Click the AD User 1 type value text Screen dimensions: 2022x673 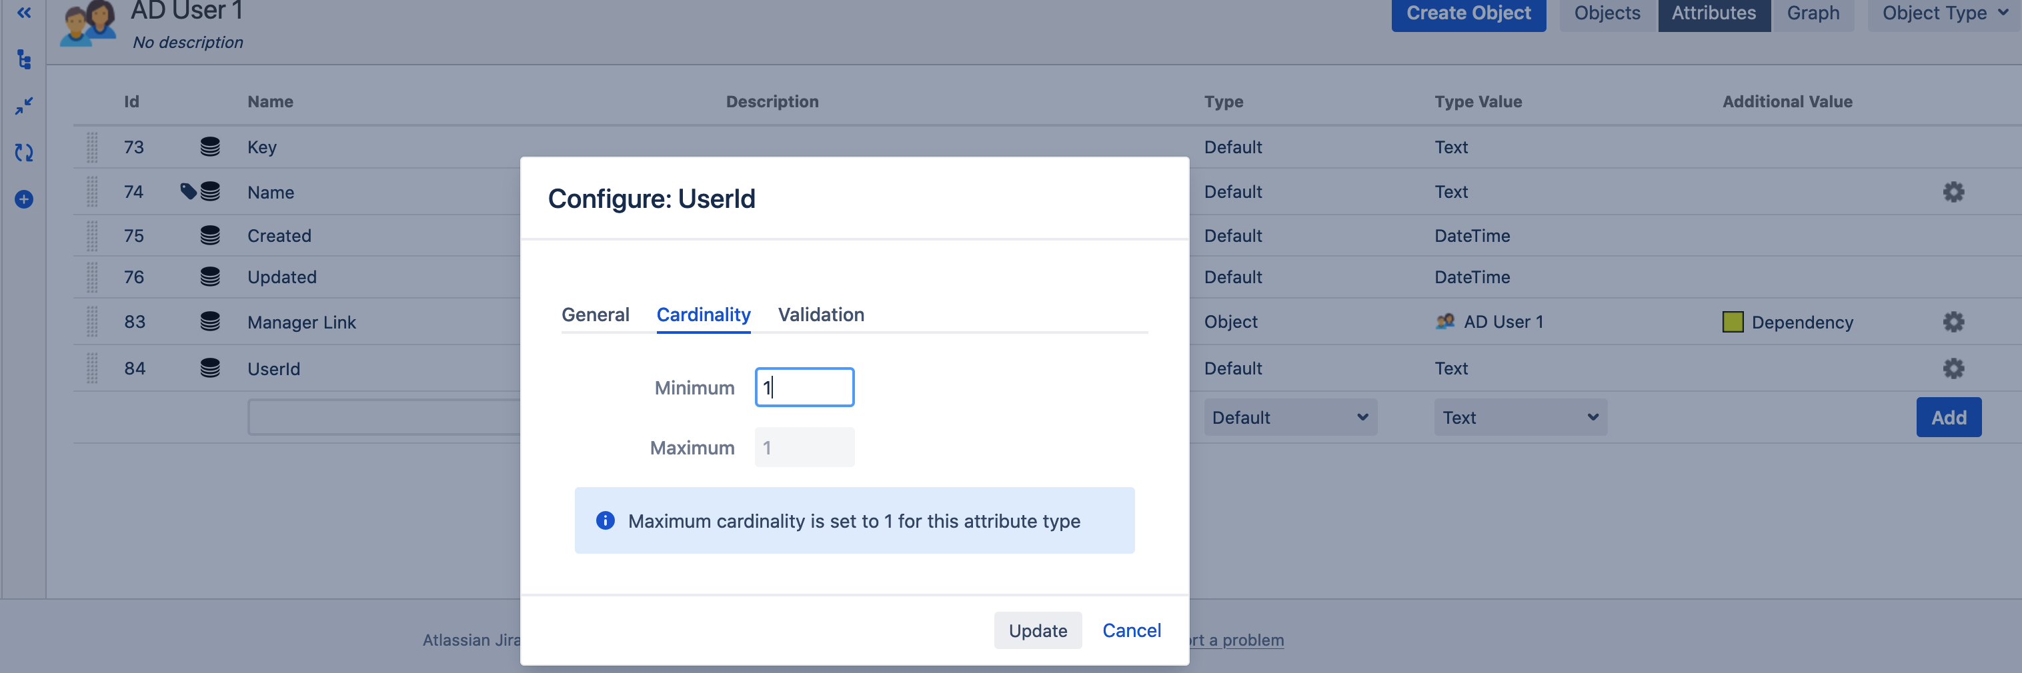1503,323
